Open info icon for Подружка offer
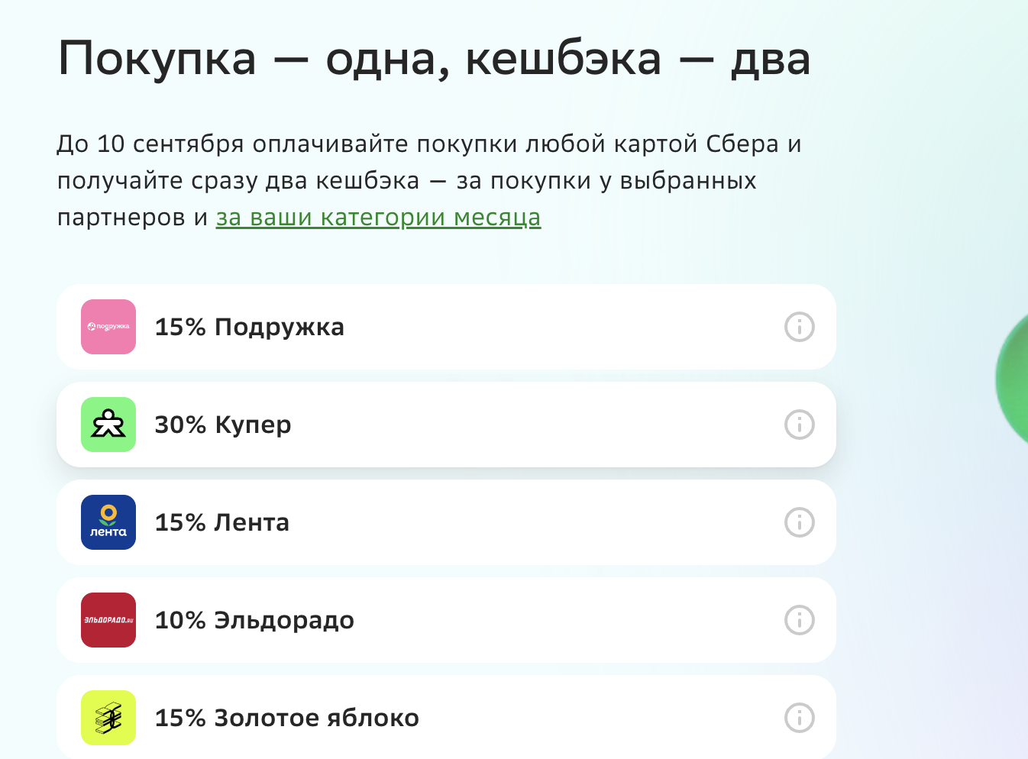This screenshot has width=1028, height=759. point(800,327)
